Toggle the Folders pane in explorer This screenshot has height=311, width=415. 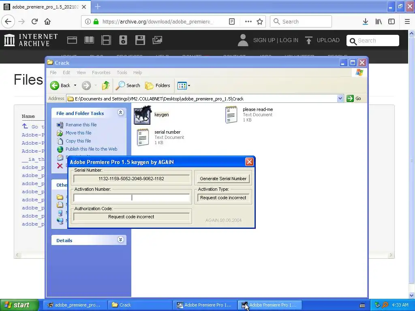click(x=158, y=85)
